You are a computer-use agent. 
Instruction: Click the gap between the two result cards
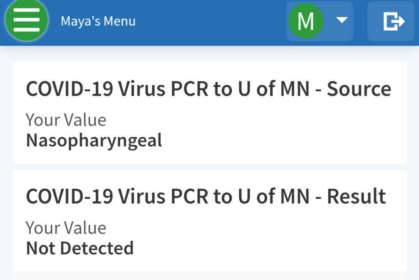(209, 167)
